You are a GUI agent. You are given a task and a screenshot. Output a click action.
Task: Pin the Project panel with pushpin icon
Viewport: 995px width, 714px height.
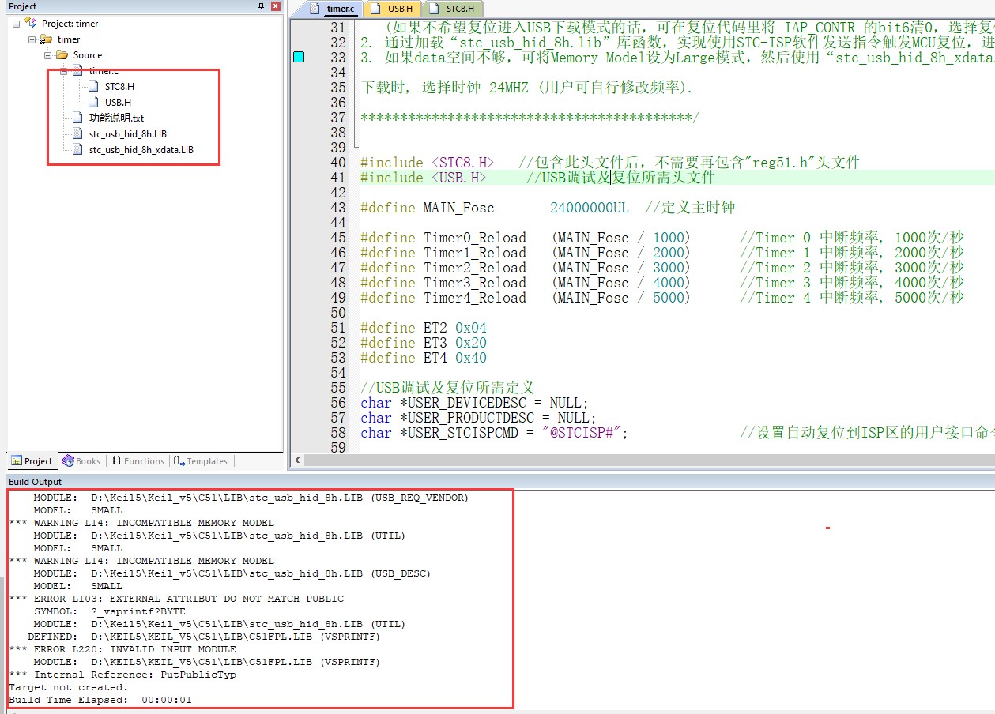tap(262, 6)
